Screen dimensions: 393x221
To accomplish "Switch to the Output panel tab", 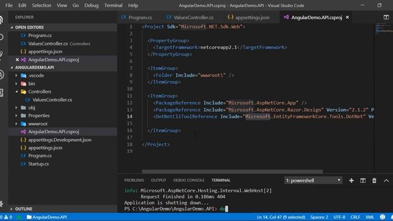I will point(158,180).
